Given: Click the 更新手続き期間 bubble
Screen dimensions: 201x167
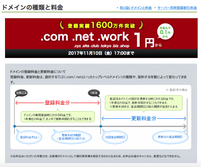Looking at the screenshot, I should (71, 137).
